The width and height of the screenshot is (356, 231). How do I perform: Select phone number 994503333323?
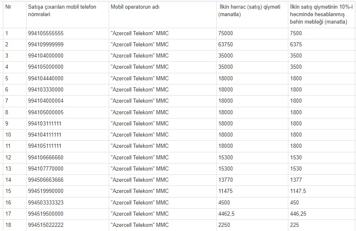46,203
